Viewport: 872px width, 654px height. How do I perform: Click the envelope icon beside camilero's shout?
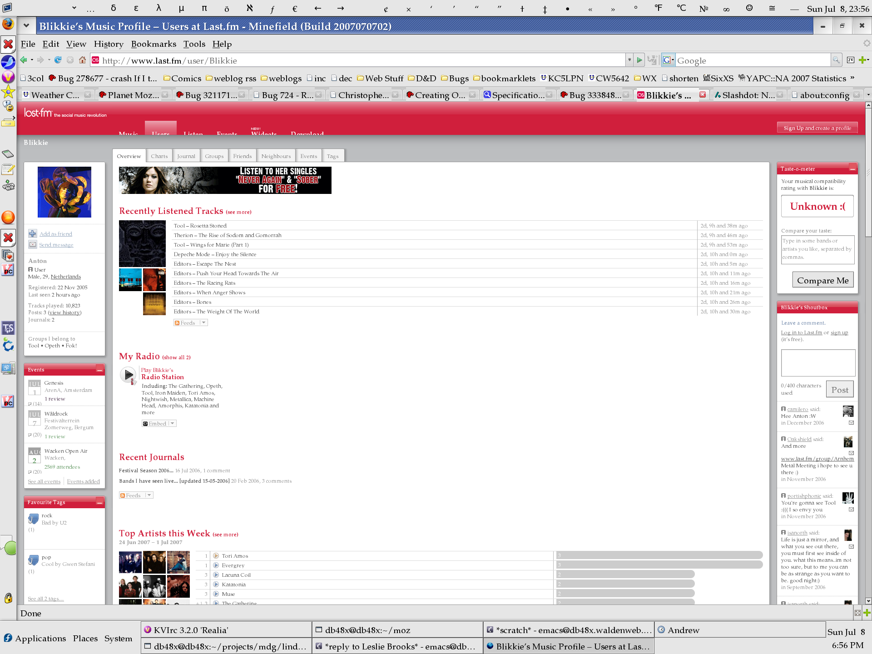tap(852, 423)
